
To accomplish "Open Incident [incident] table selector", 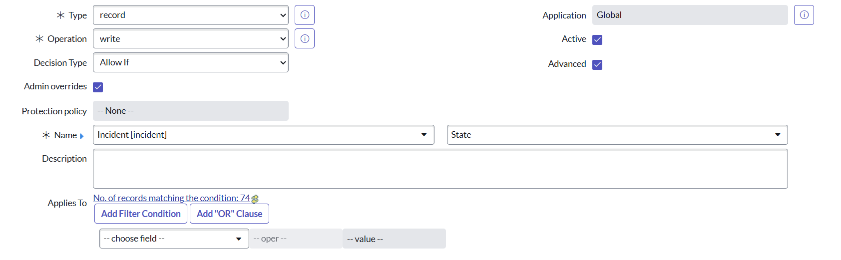I will (x=263, y=135).
